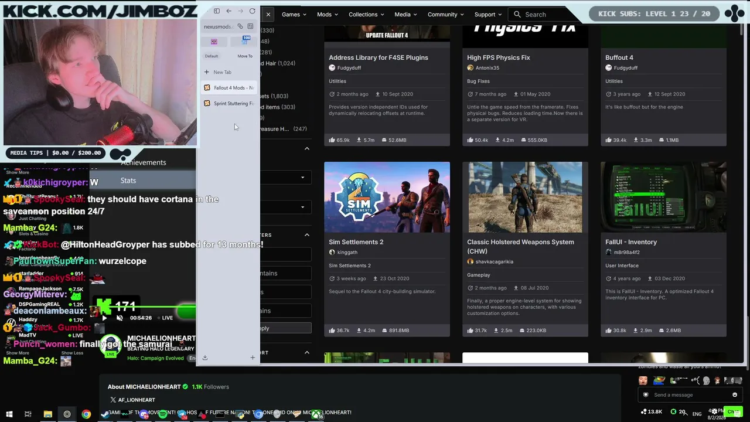Switch to the Fallout 4 Mods tab
Viewport: 750px width, 422px height.
pos(229,88)
